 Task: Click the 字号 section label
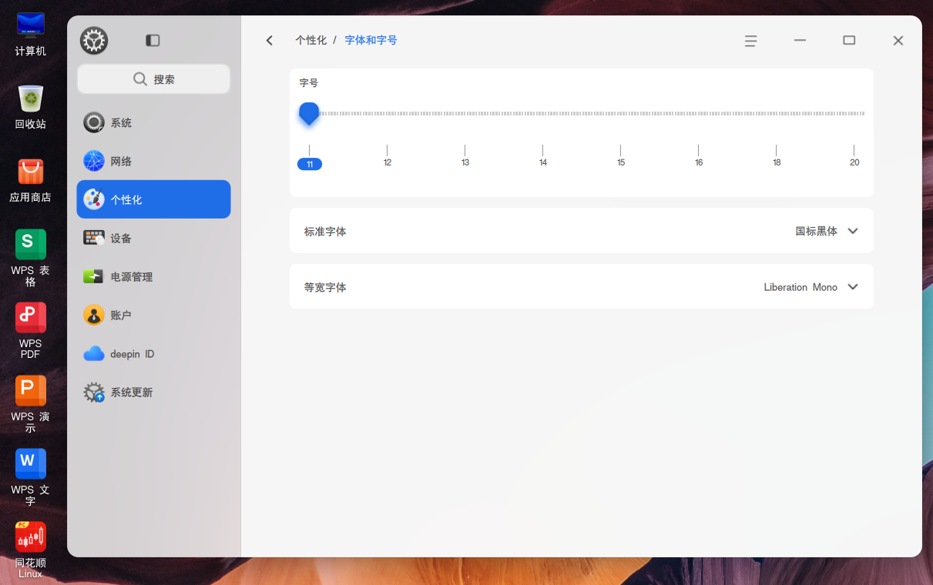click(309, 83)
